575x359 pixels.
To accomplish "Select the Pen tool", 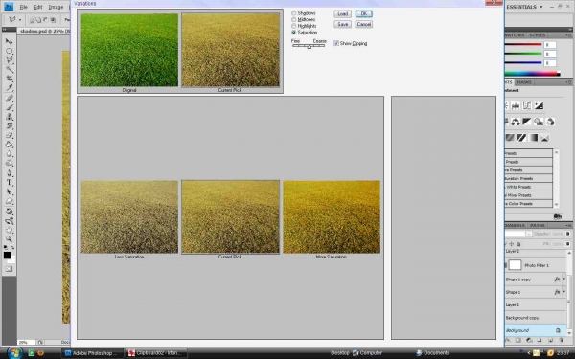I will coord(10,173).
